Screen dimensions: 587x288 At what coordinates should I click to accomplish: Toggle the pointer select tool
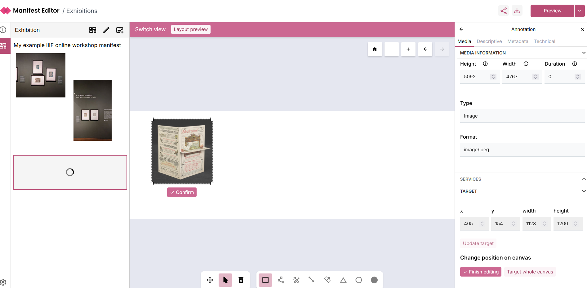(x=225, y=280)
